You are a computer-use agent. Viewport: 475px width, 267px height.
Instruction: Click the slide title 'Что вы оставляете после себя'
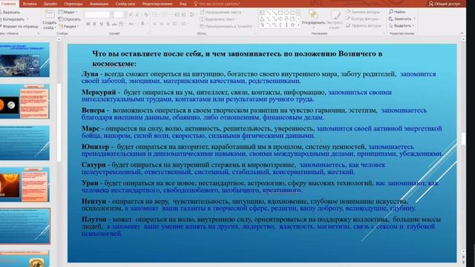[237, 59]
